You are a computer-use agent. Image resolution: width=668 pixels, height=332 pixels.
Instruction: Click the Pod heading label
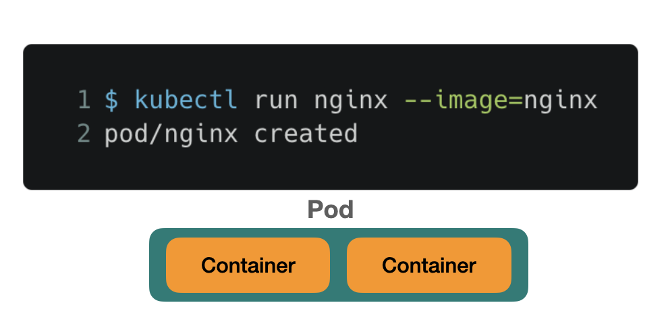(331, 210)
